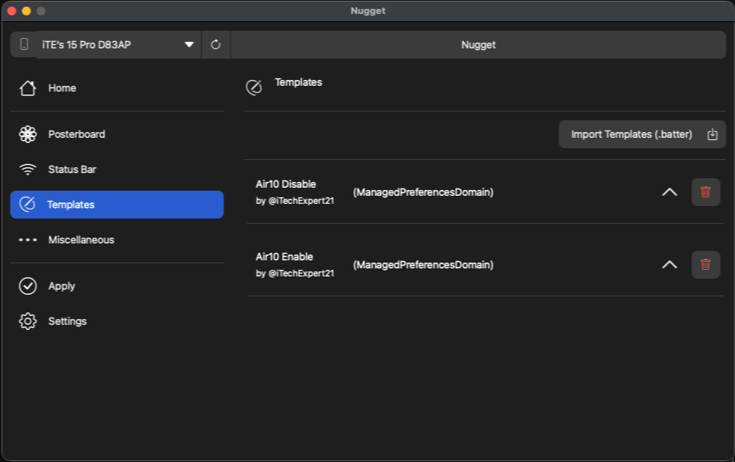Screen dimensions: 735x462
Task: Click the Templates page heading text
Action: click(299, 82)
